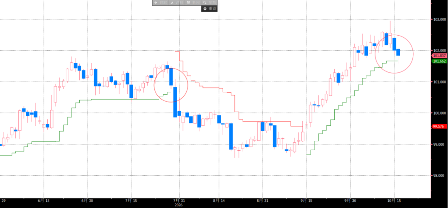Click the 99.000 price axis label
This screenshot has width=448, height=208.
(x=439, y=144)
